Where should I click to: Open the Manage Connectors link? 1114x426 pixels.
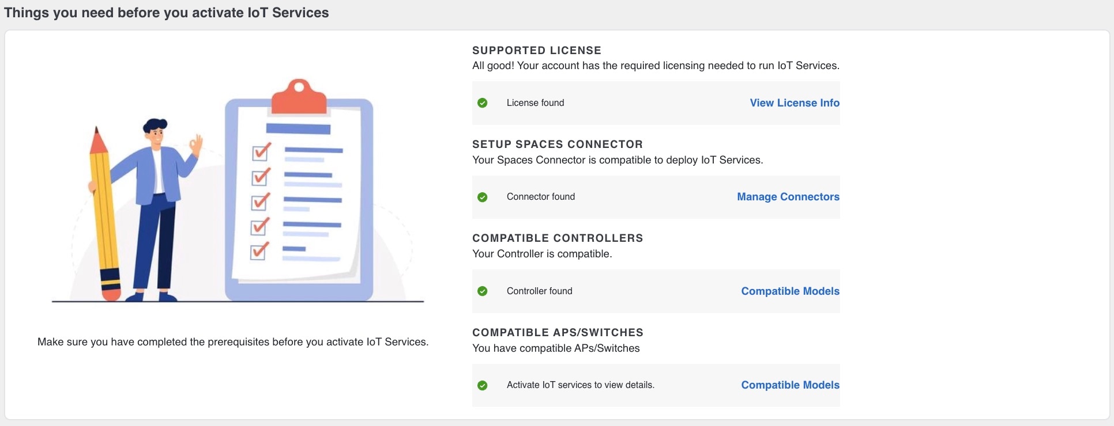click(x=788, y=197)
